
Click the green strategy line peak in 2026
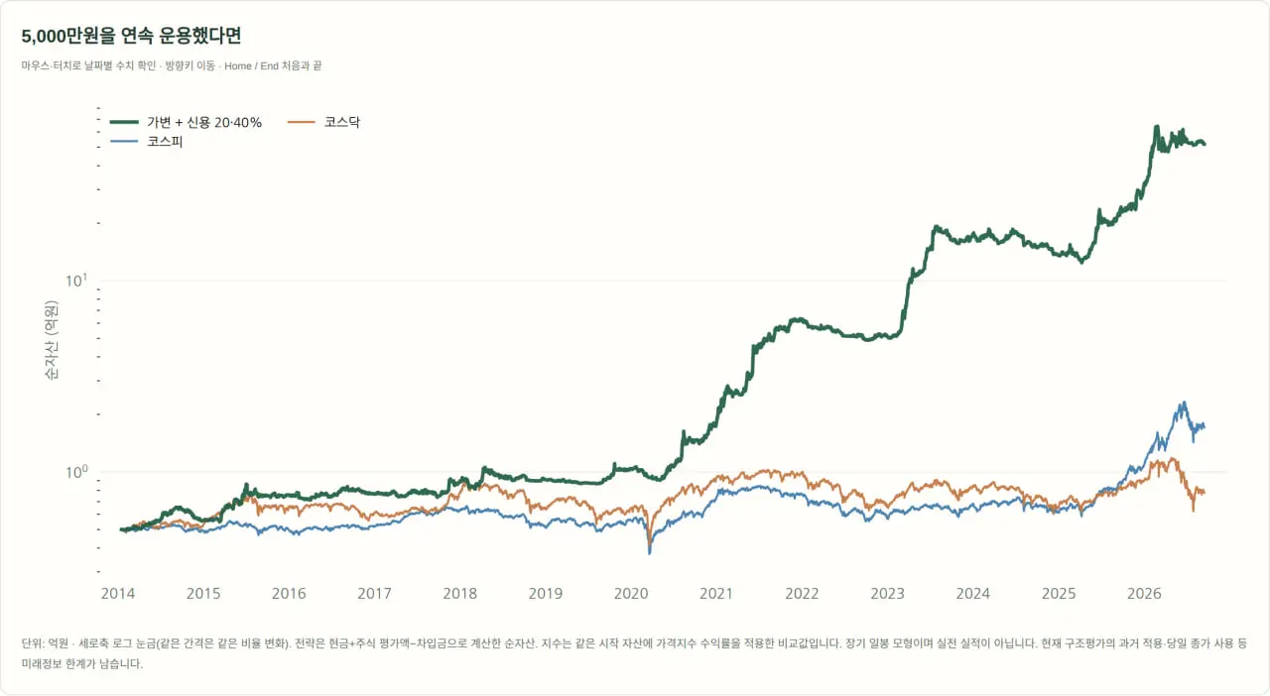(1157, 129)
